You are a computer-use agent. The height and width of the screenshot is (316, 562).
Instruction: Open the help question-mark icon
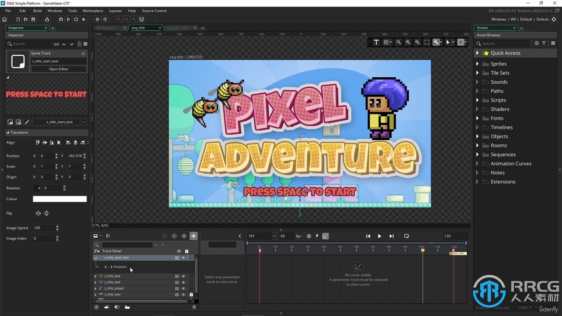pos(105,19)
